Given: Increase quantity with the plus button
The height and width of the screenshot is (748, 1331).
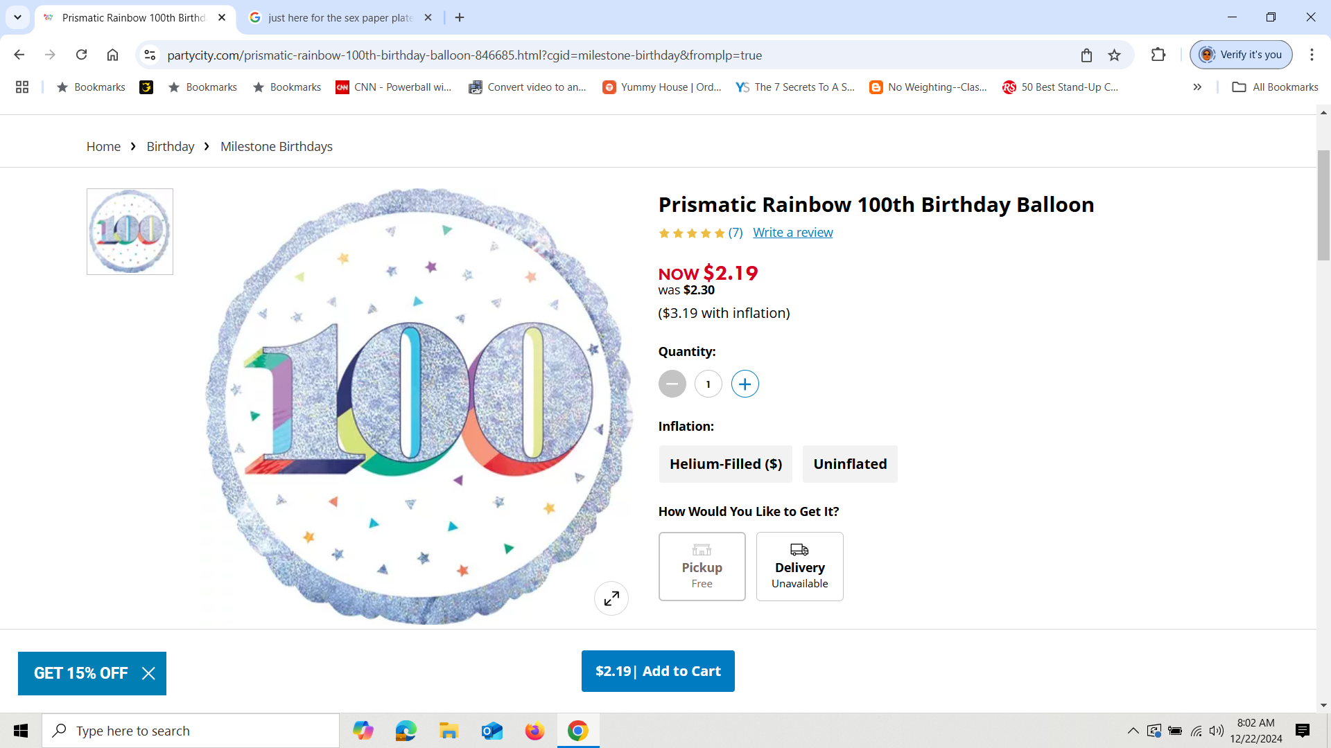Looking at the screenshot, I should tap(745, 384).
